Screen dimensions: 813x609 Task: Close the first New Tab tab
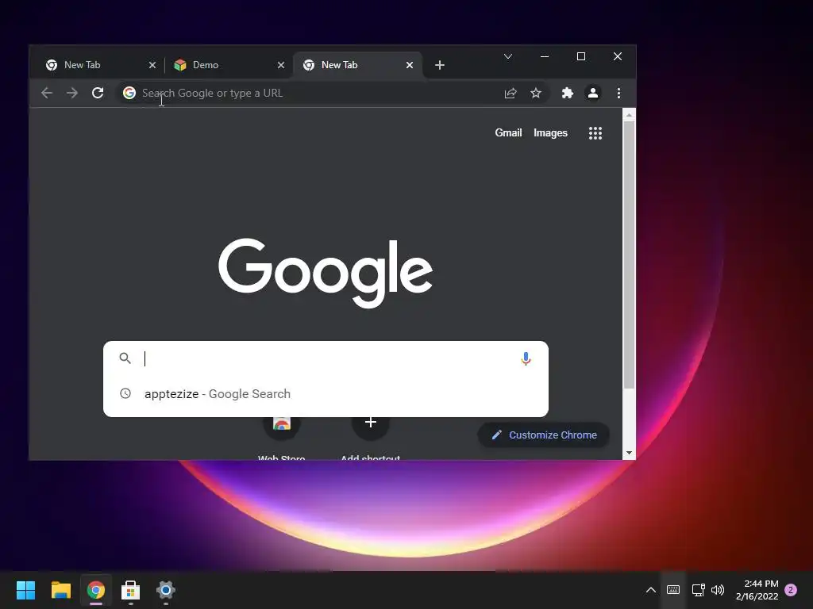(152, 65)
